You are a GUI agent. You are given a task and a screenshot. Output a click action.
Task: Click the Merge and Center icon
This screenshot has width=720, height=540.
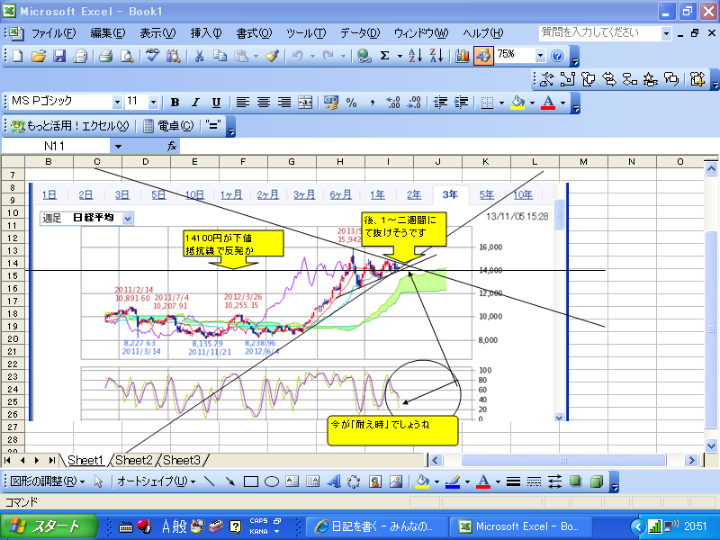coord(304,102)
